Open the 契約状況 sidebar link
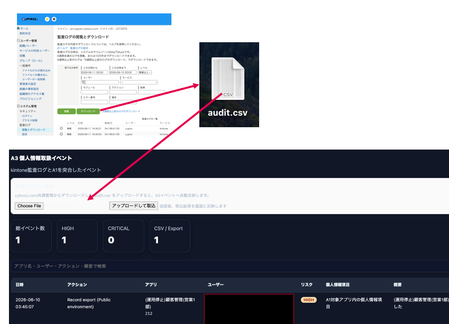 pyautogui.click(x=25, y=33)
